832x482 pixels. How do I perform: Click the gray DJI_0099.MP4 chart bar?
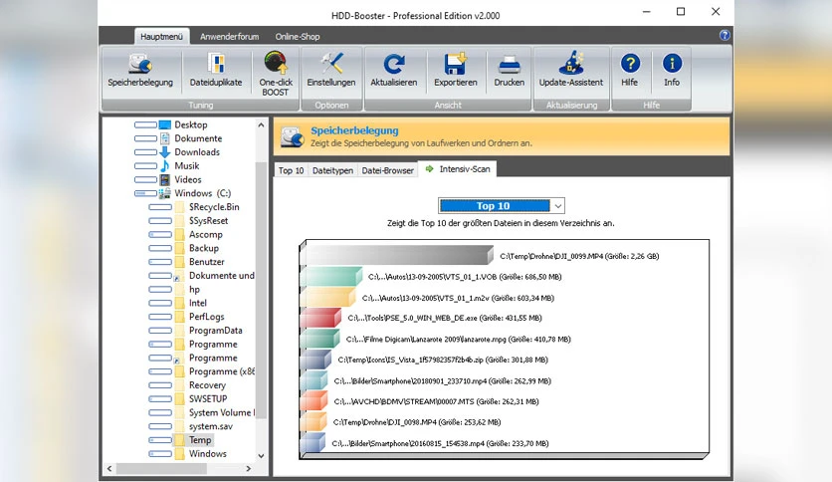[x=397, y=255]
